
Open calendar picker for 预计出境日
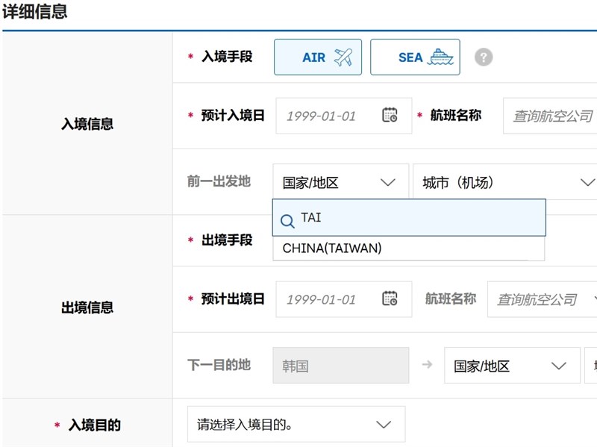pos(390,299)
